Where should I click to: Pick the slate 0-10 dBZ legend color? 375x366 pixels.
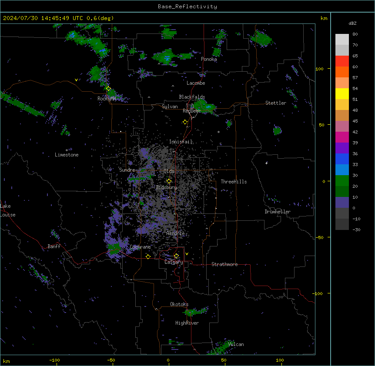coord(342,203)
